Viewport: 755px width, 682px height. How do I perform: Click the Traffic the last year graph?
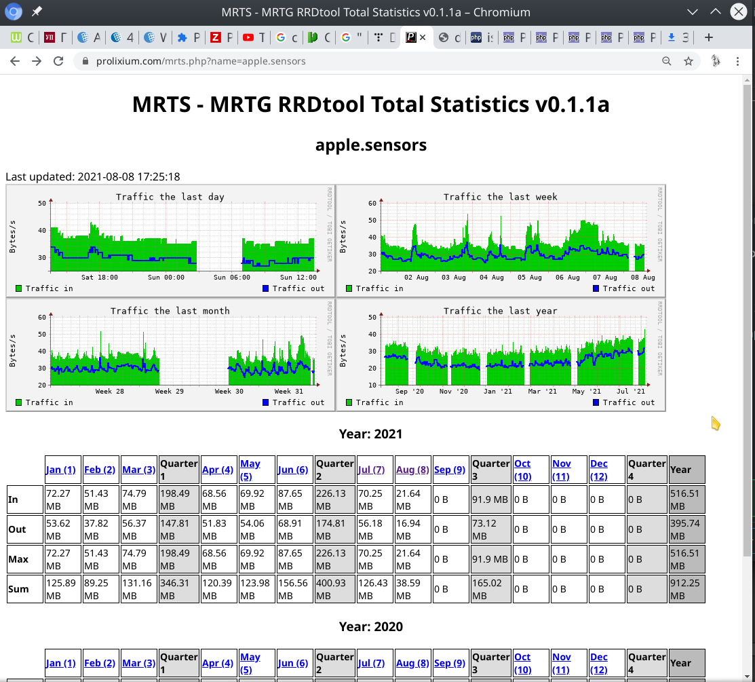[x=501, y=354]
